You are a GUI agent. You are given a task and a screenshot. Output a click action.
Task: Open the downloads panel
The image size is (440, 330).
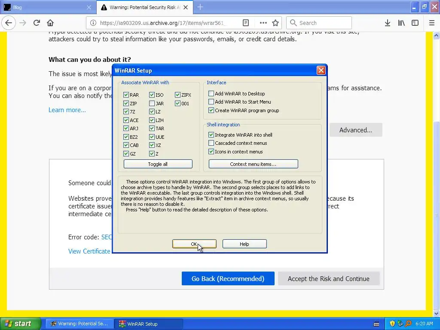pos(388,23)
